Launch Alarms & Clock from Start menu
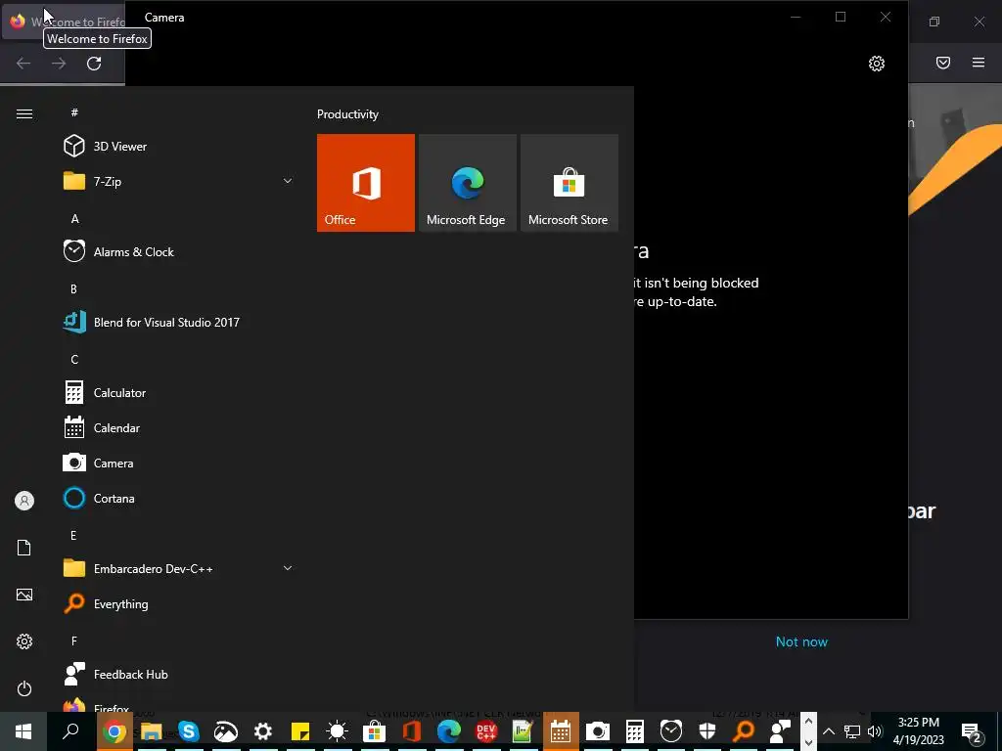The height and width of the screenshot is (751, 1002). click(179, 251)
